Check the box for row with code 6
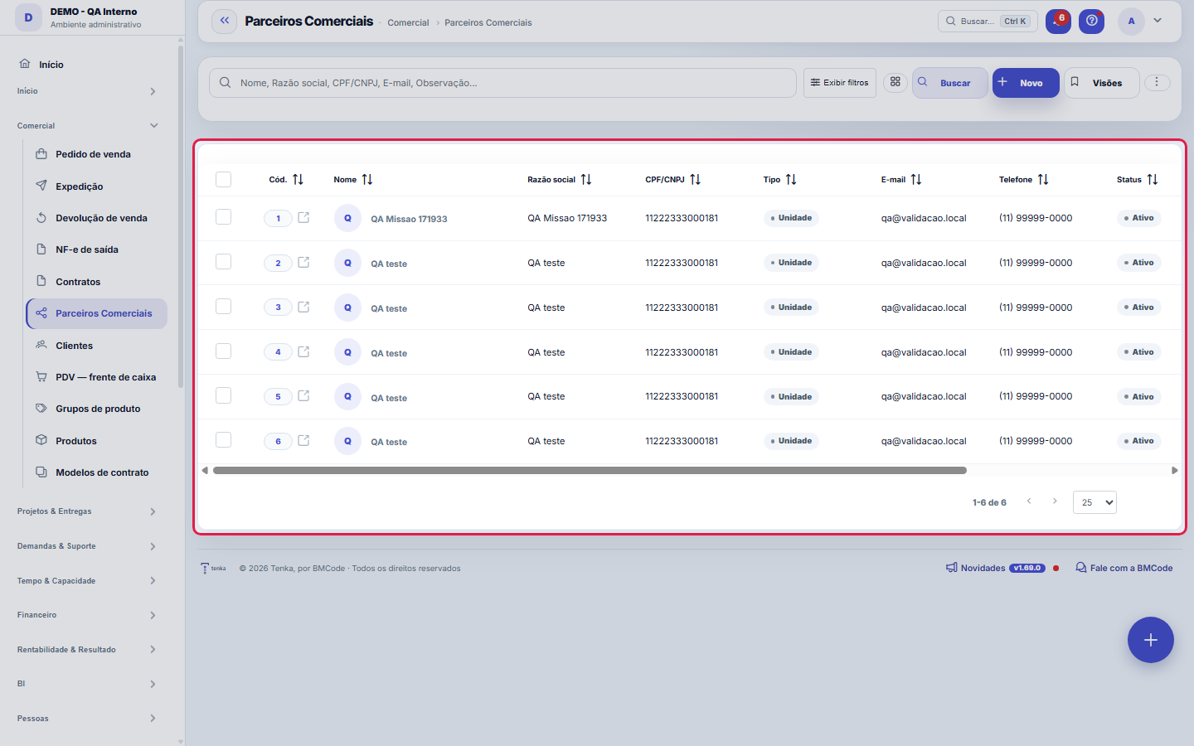 pos(223,439)
